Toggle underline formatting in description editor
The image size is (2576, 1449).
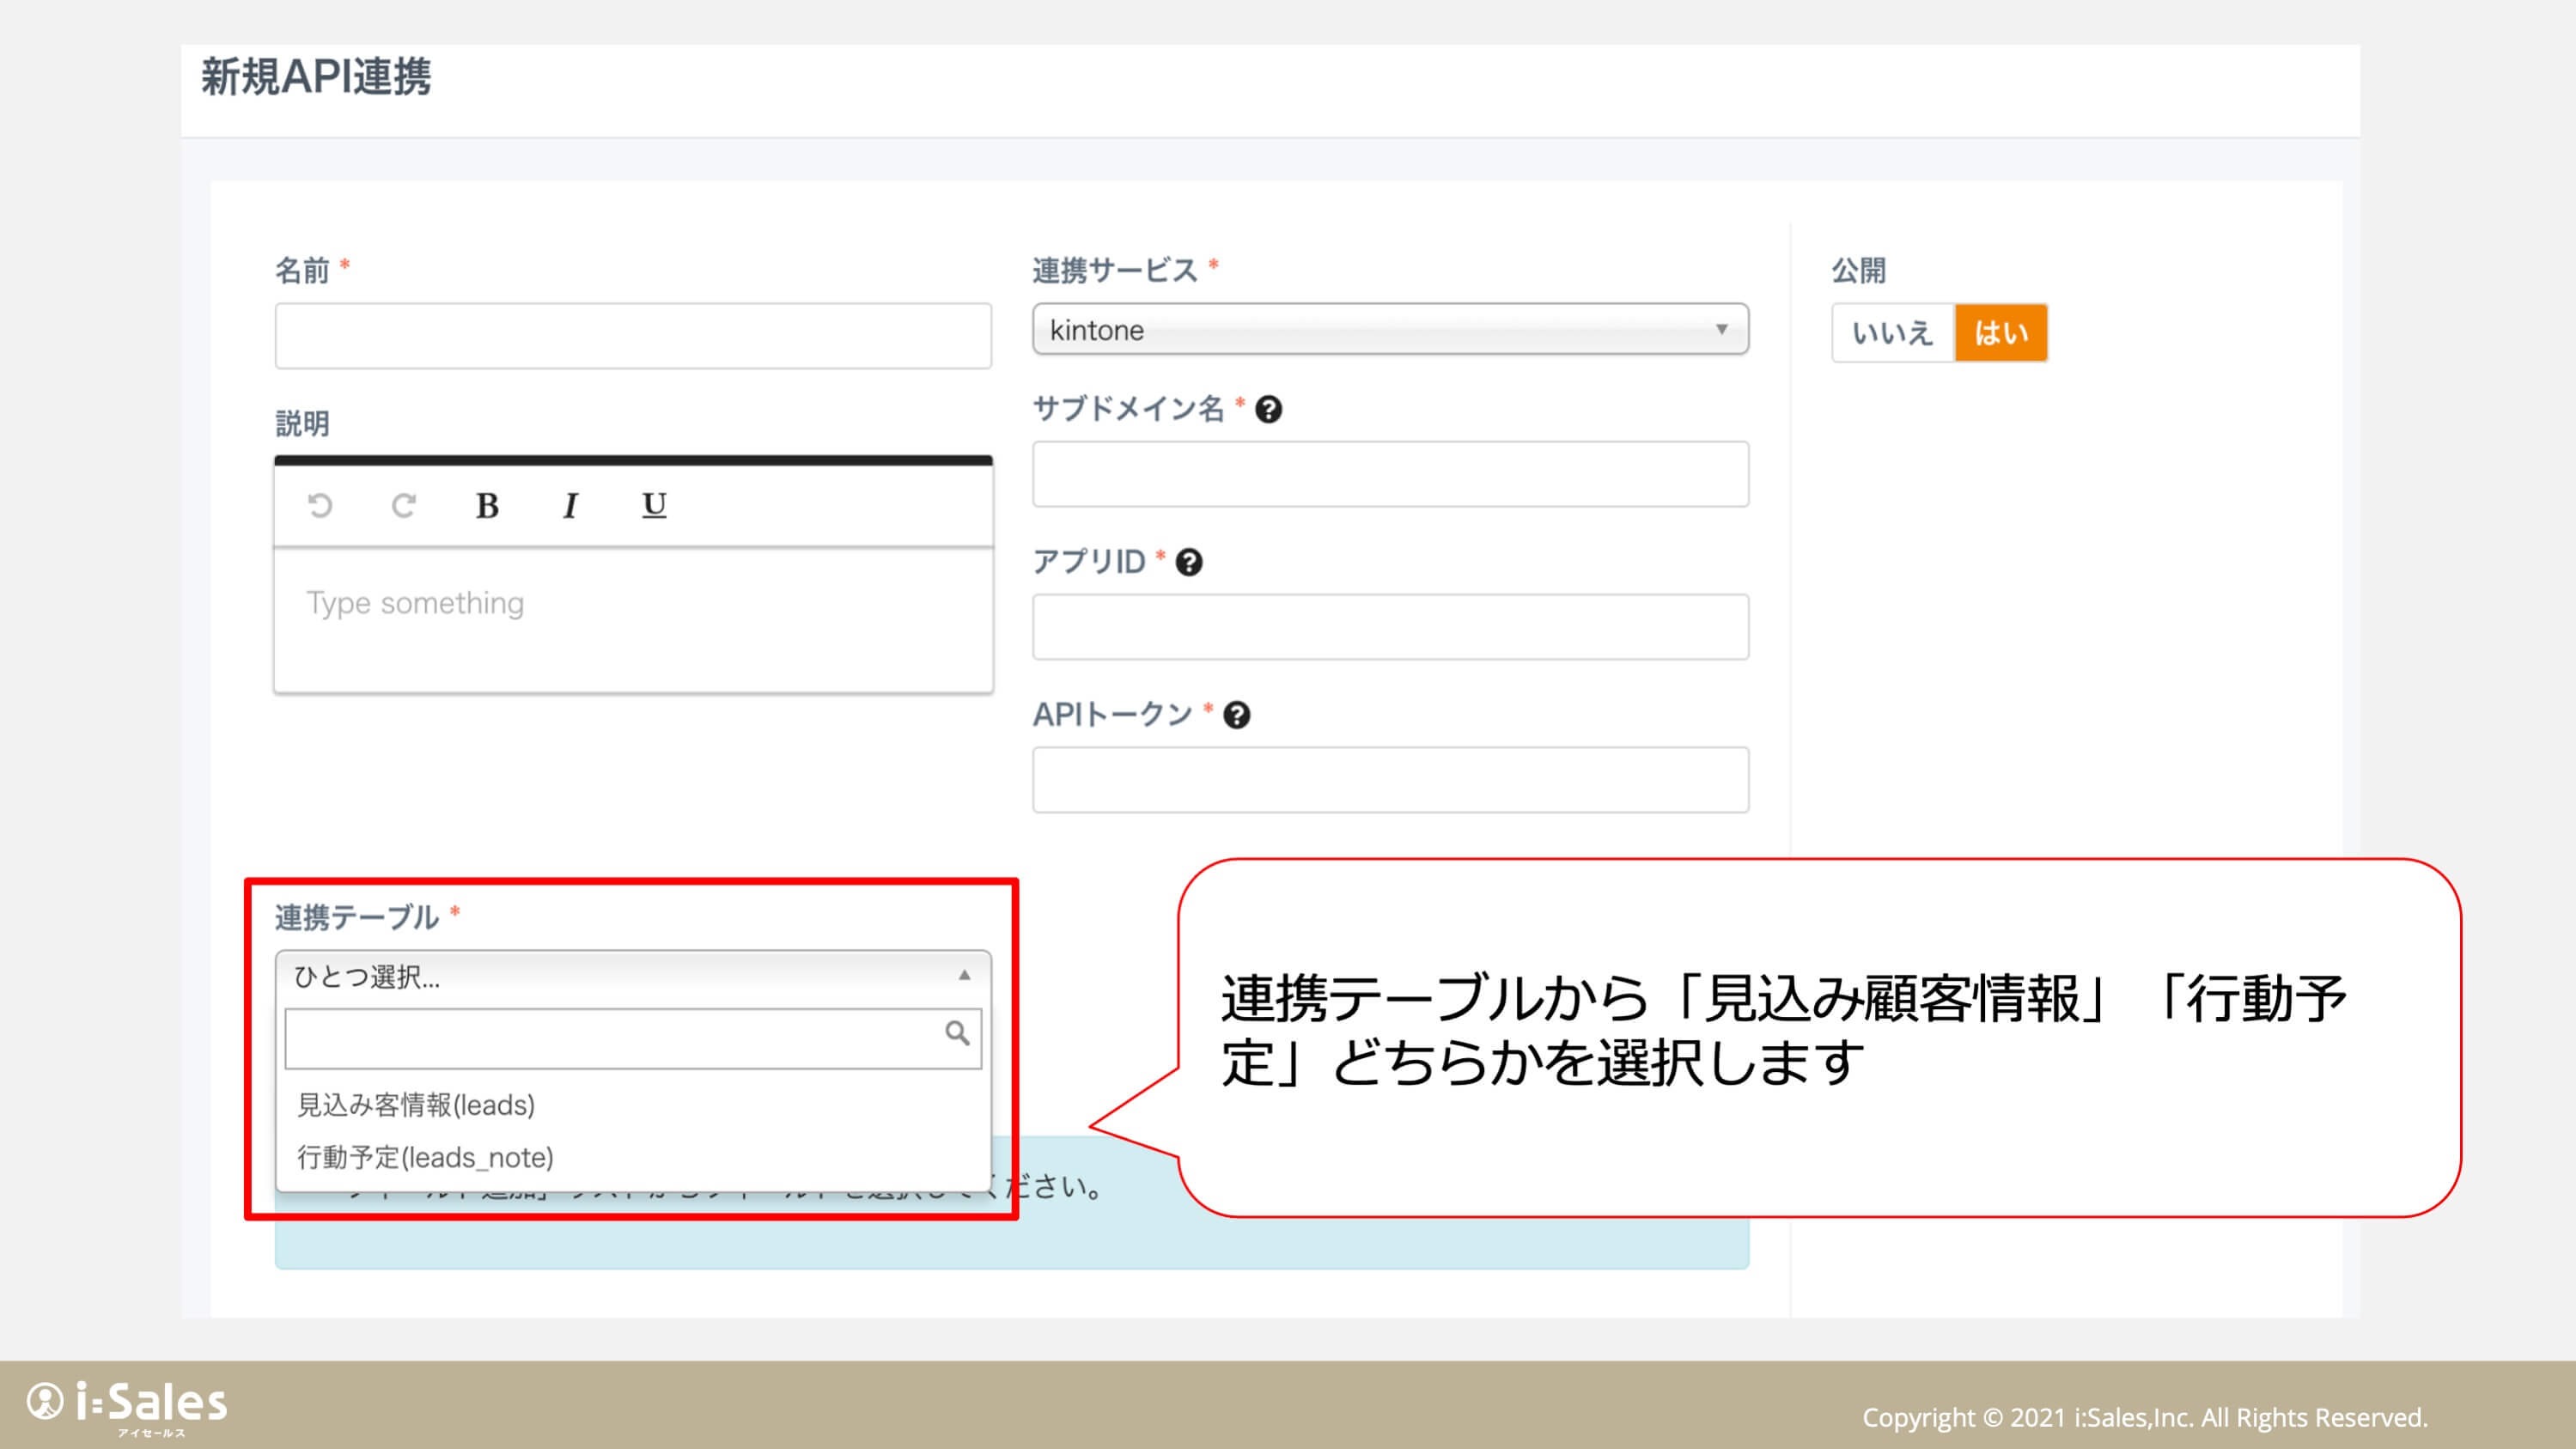click(x=654, y=505)
